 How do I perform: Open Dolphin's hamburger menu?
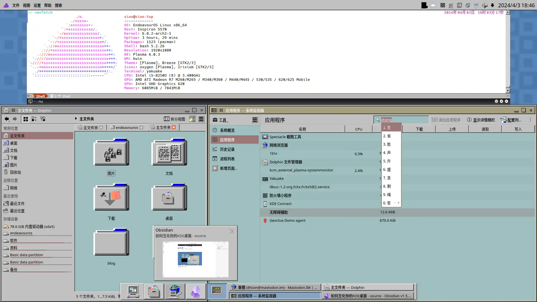[x=201, y=119]
